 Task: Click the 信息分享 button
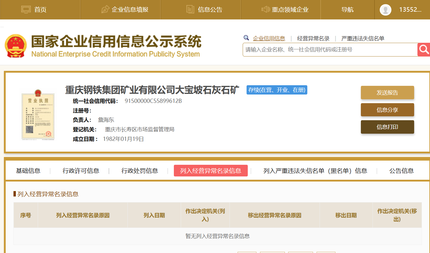[x=388, y=110]
